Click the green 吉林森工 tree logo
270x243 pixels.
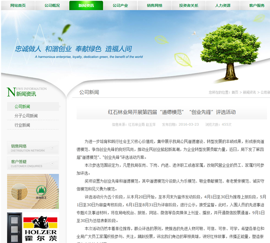42,190
